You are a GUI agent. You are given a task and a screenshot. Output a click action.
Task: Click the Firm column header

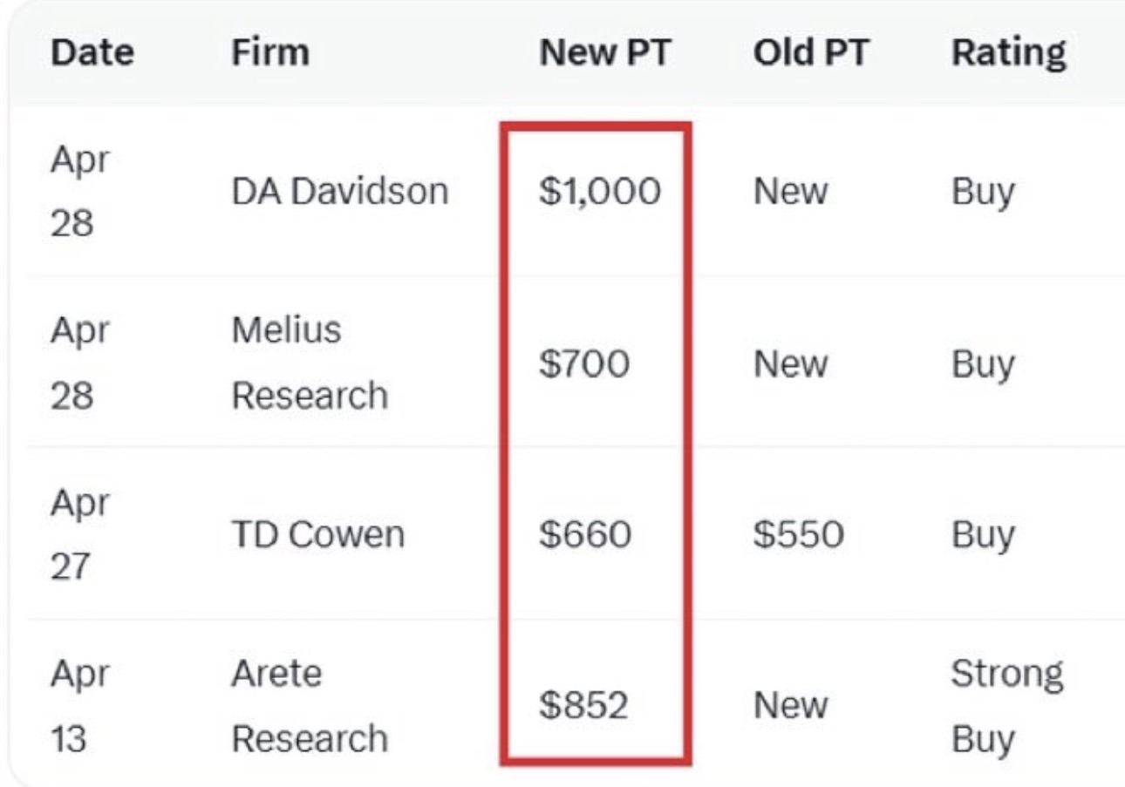(269, 54)
